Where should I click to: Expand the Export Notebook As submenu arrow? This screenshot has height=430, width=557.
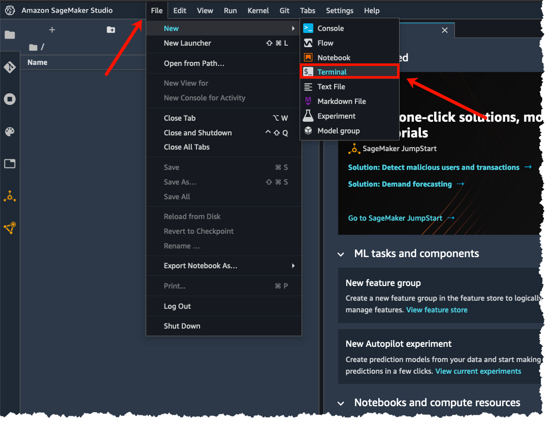tap(293, 266)
